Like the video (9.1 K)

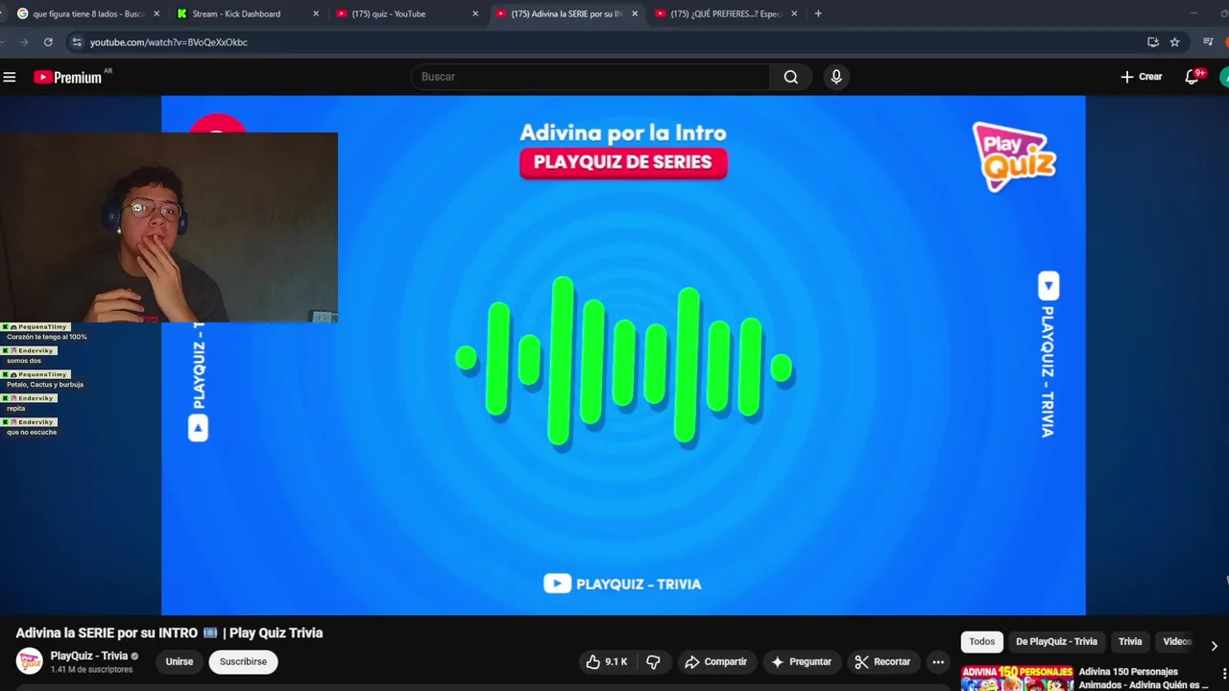click(607, 661)
